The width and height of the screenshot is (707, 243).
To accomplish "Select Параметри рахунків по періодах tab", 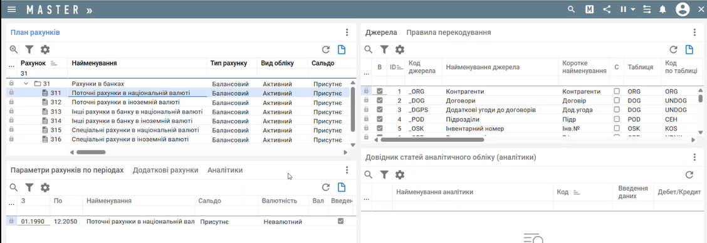I will (66, 171).
